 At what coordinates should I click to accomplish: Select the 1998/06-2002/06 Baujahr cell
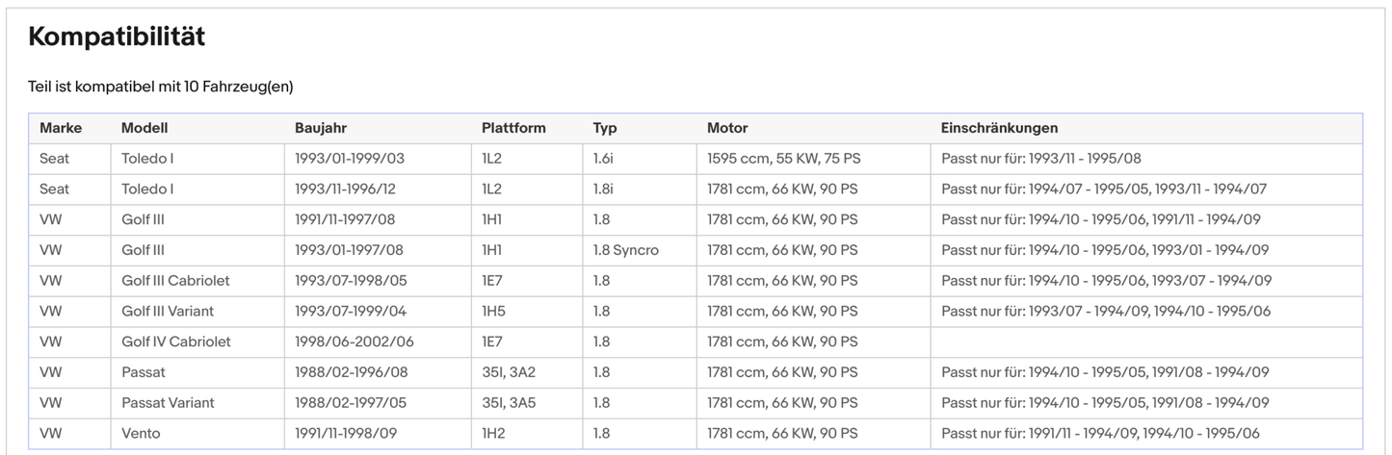tap(355, 341)
